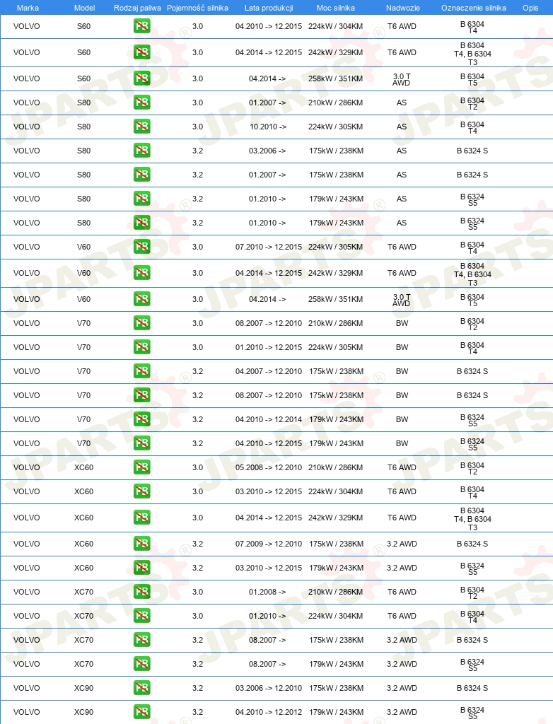
Task: Select the production date '07.2009 -> 12.2010'
Action: pyautogui.click(x=269, y=544)
